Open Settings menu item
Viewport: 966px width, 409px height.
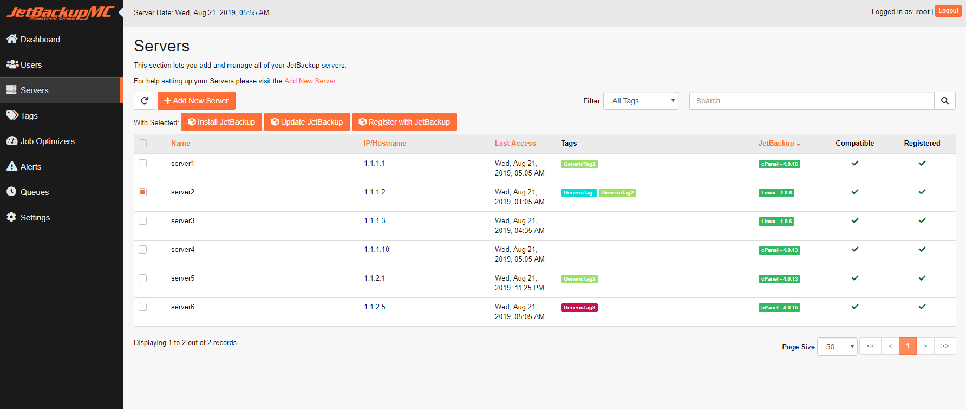coord(61,217)
